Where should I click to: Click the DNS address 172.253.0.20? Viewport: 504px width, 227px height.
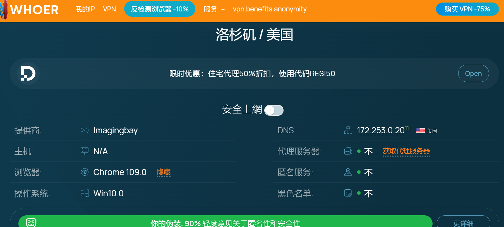point(381,131)
